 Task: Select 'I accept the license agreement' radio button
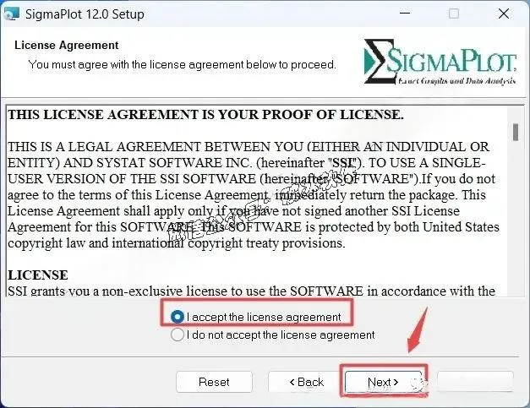178,317
